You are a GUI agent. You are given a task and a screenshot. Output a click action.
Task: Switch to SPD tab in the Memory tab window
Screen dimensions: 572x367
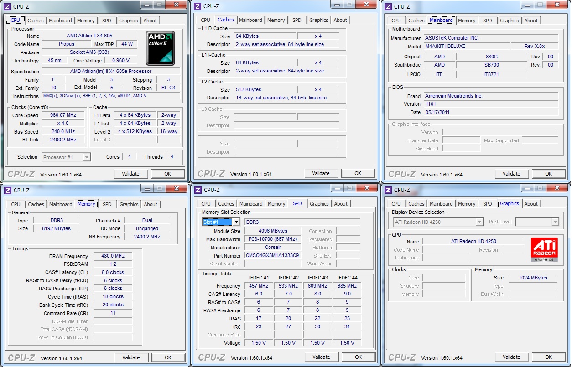pos(107,204)
